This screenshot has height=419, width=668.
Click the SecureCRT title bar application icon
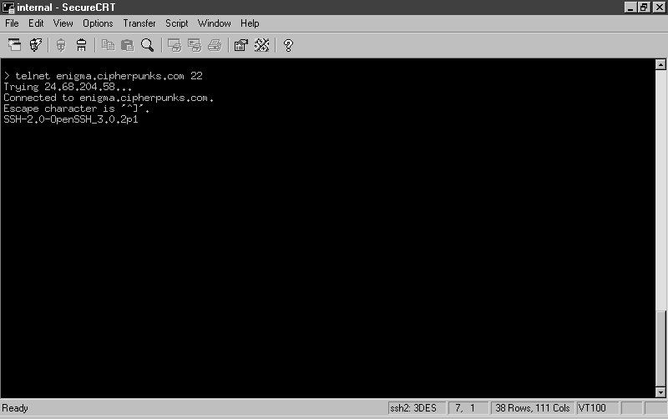point(8,8)
